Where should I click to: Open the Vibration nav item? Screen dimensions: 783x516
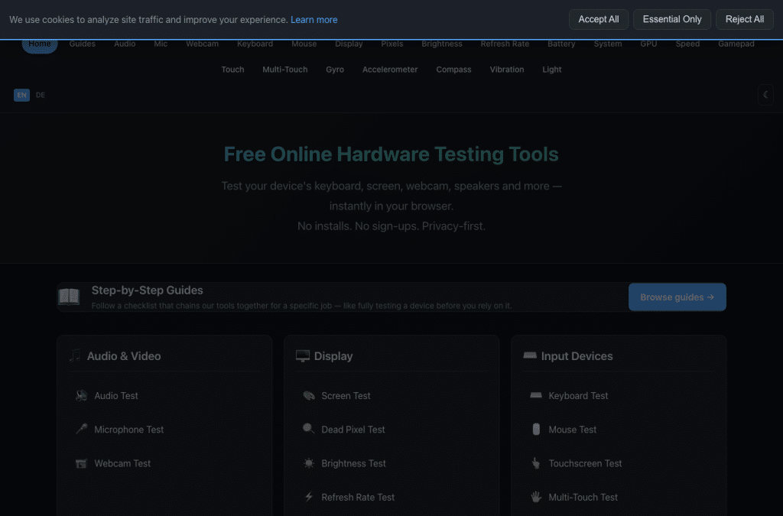click(x=507, y=70)
